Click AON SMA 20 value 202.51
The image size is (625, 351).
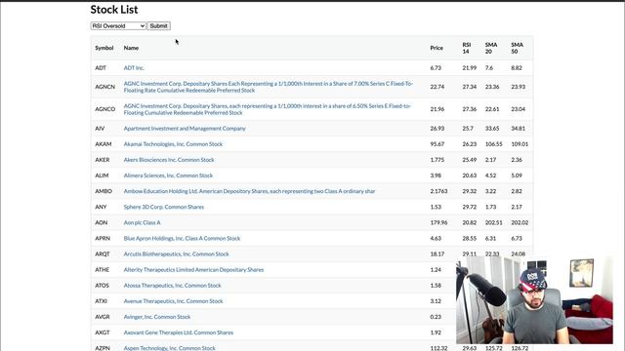pos(493,222)
